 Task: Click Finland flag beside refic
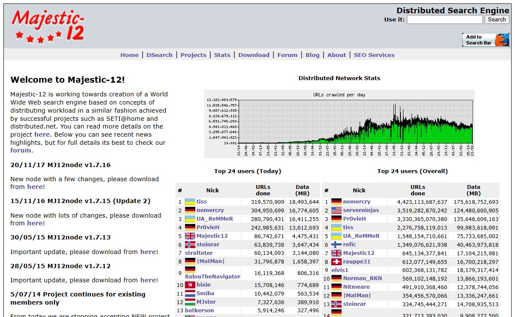[x=336, y=245]
